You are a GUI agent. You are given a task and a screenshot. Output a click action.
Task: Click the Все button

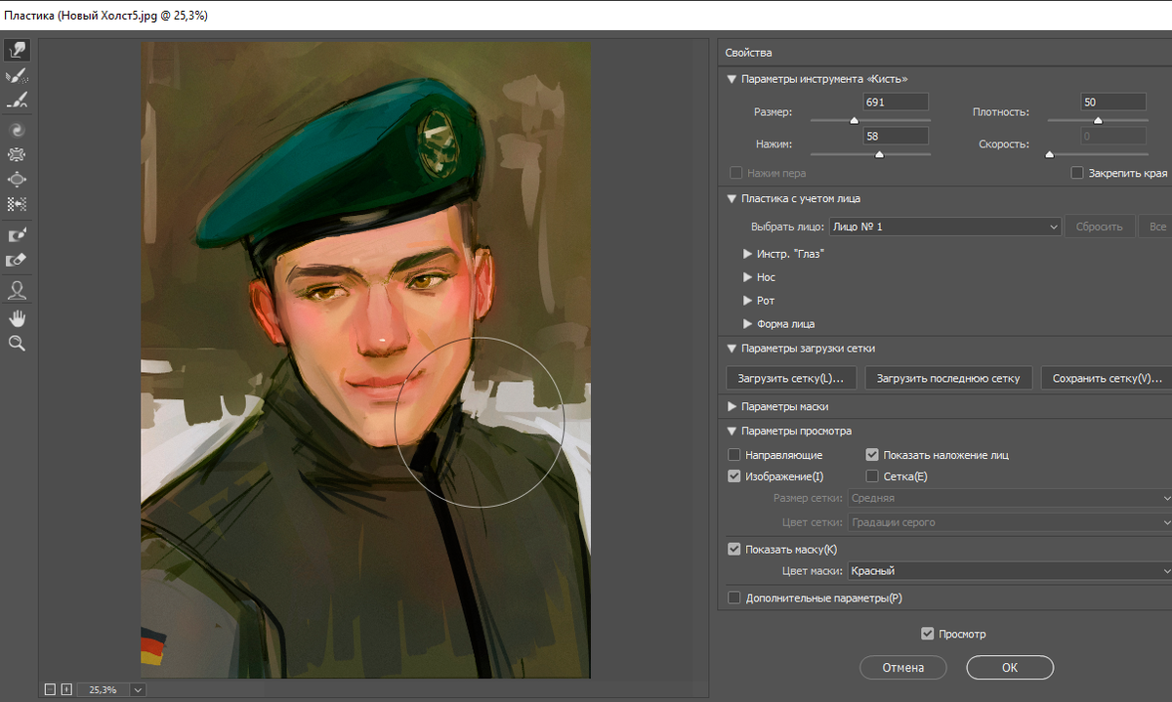(x=1156, y=227)
